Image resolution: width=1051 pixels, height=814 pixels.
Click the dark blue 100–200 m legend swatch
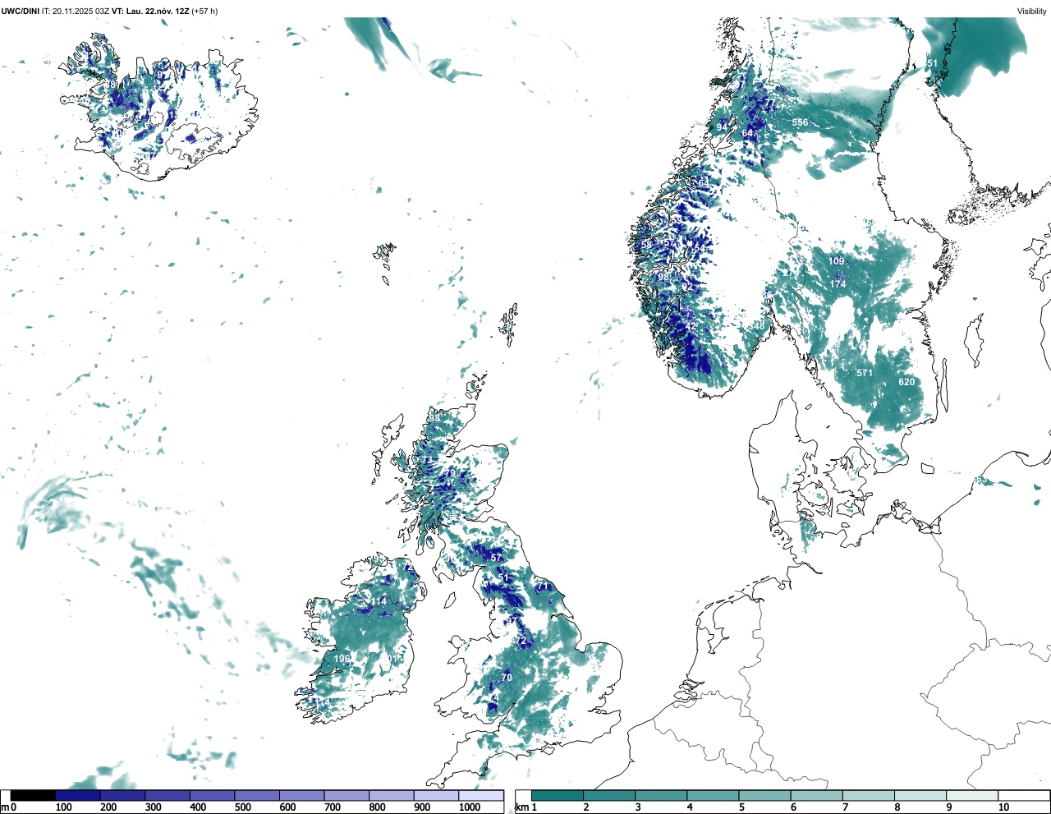coord(78,795)
